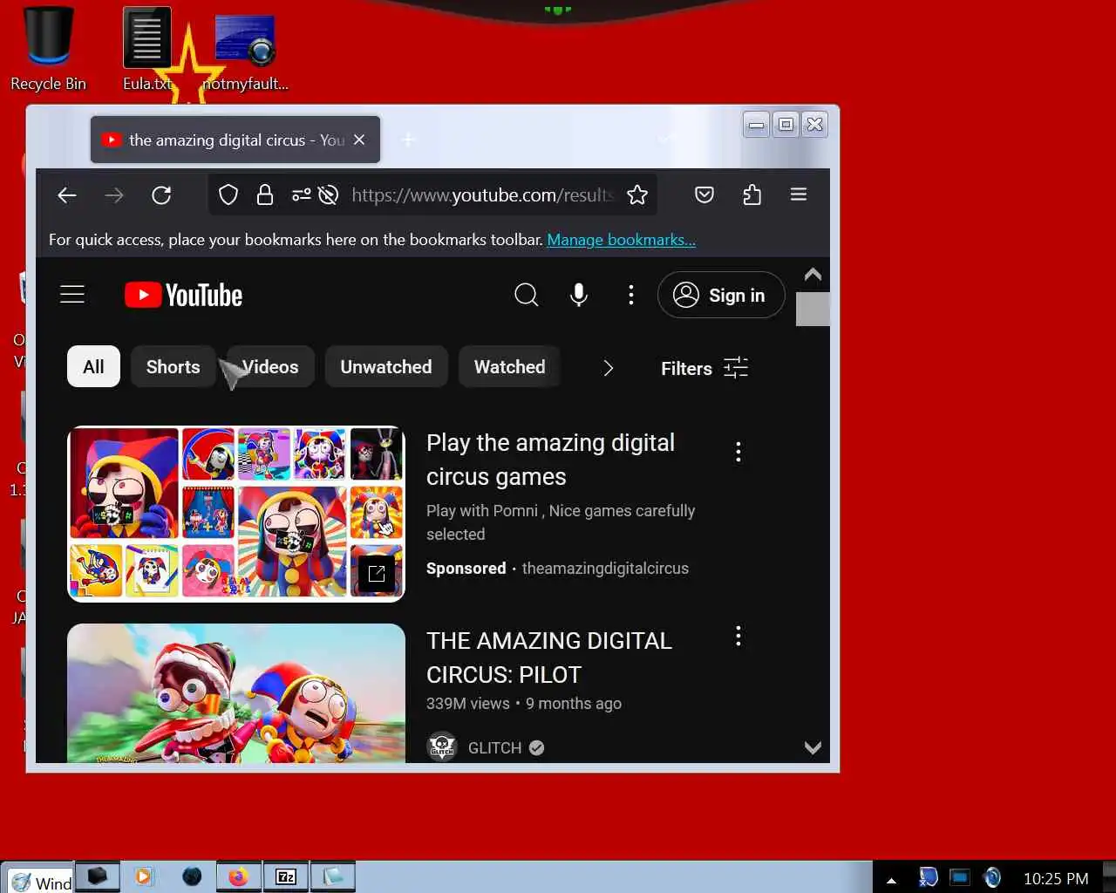Go back using the browser back arrow
This screenshot has height=893, width=1116.
tap(67, 195)
